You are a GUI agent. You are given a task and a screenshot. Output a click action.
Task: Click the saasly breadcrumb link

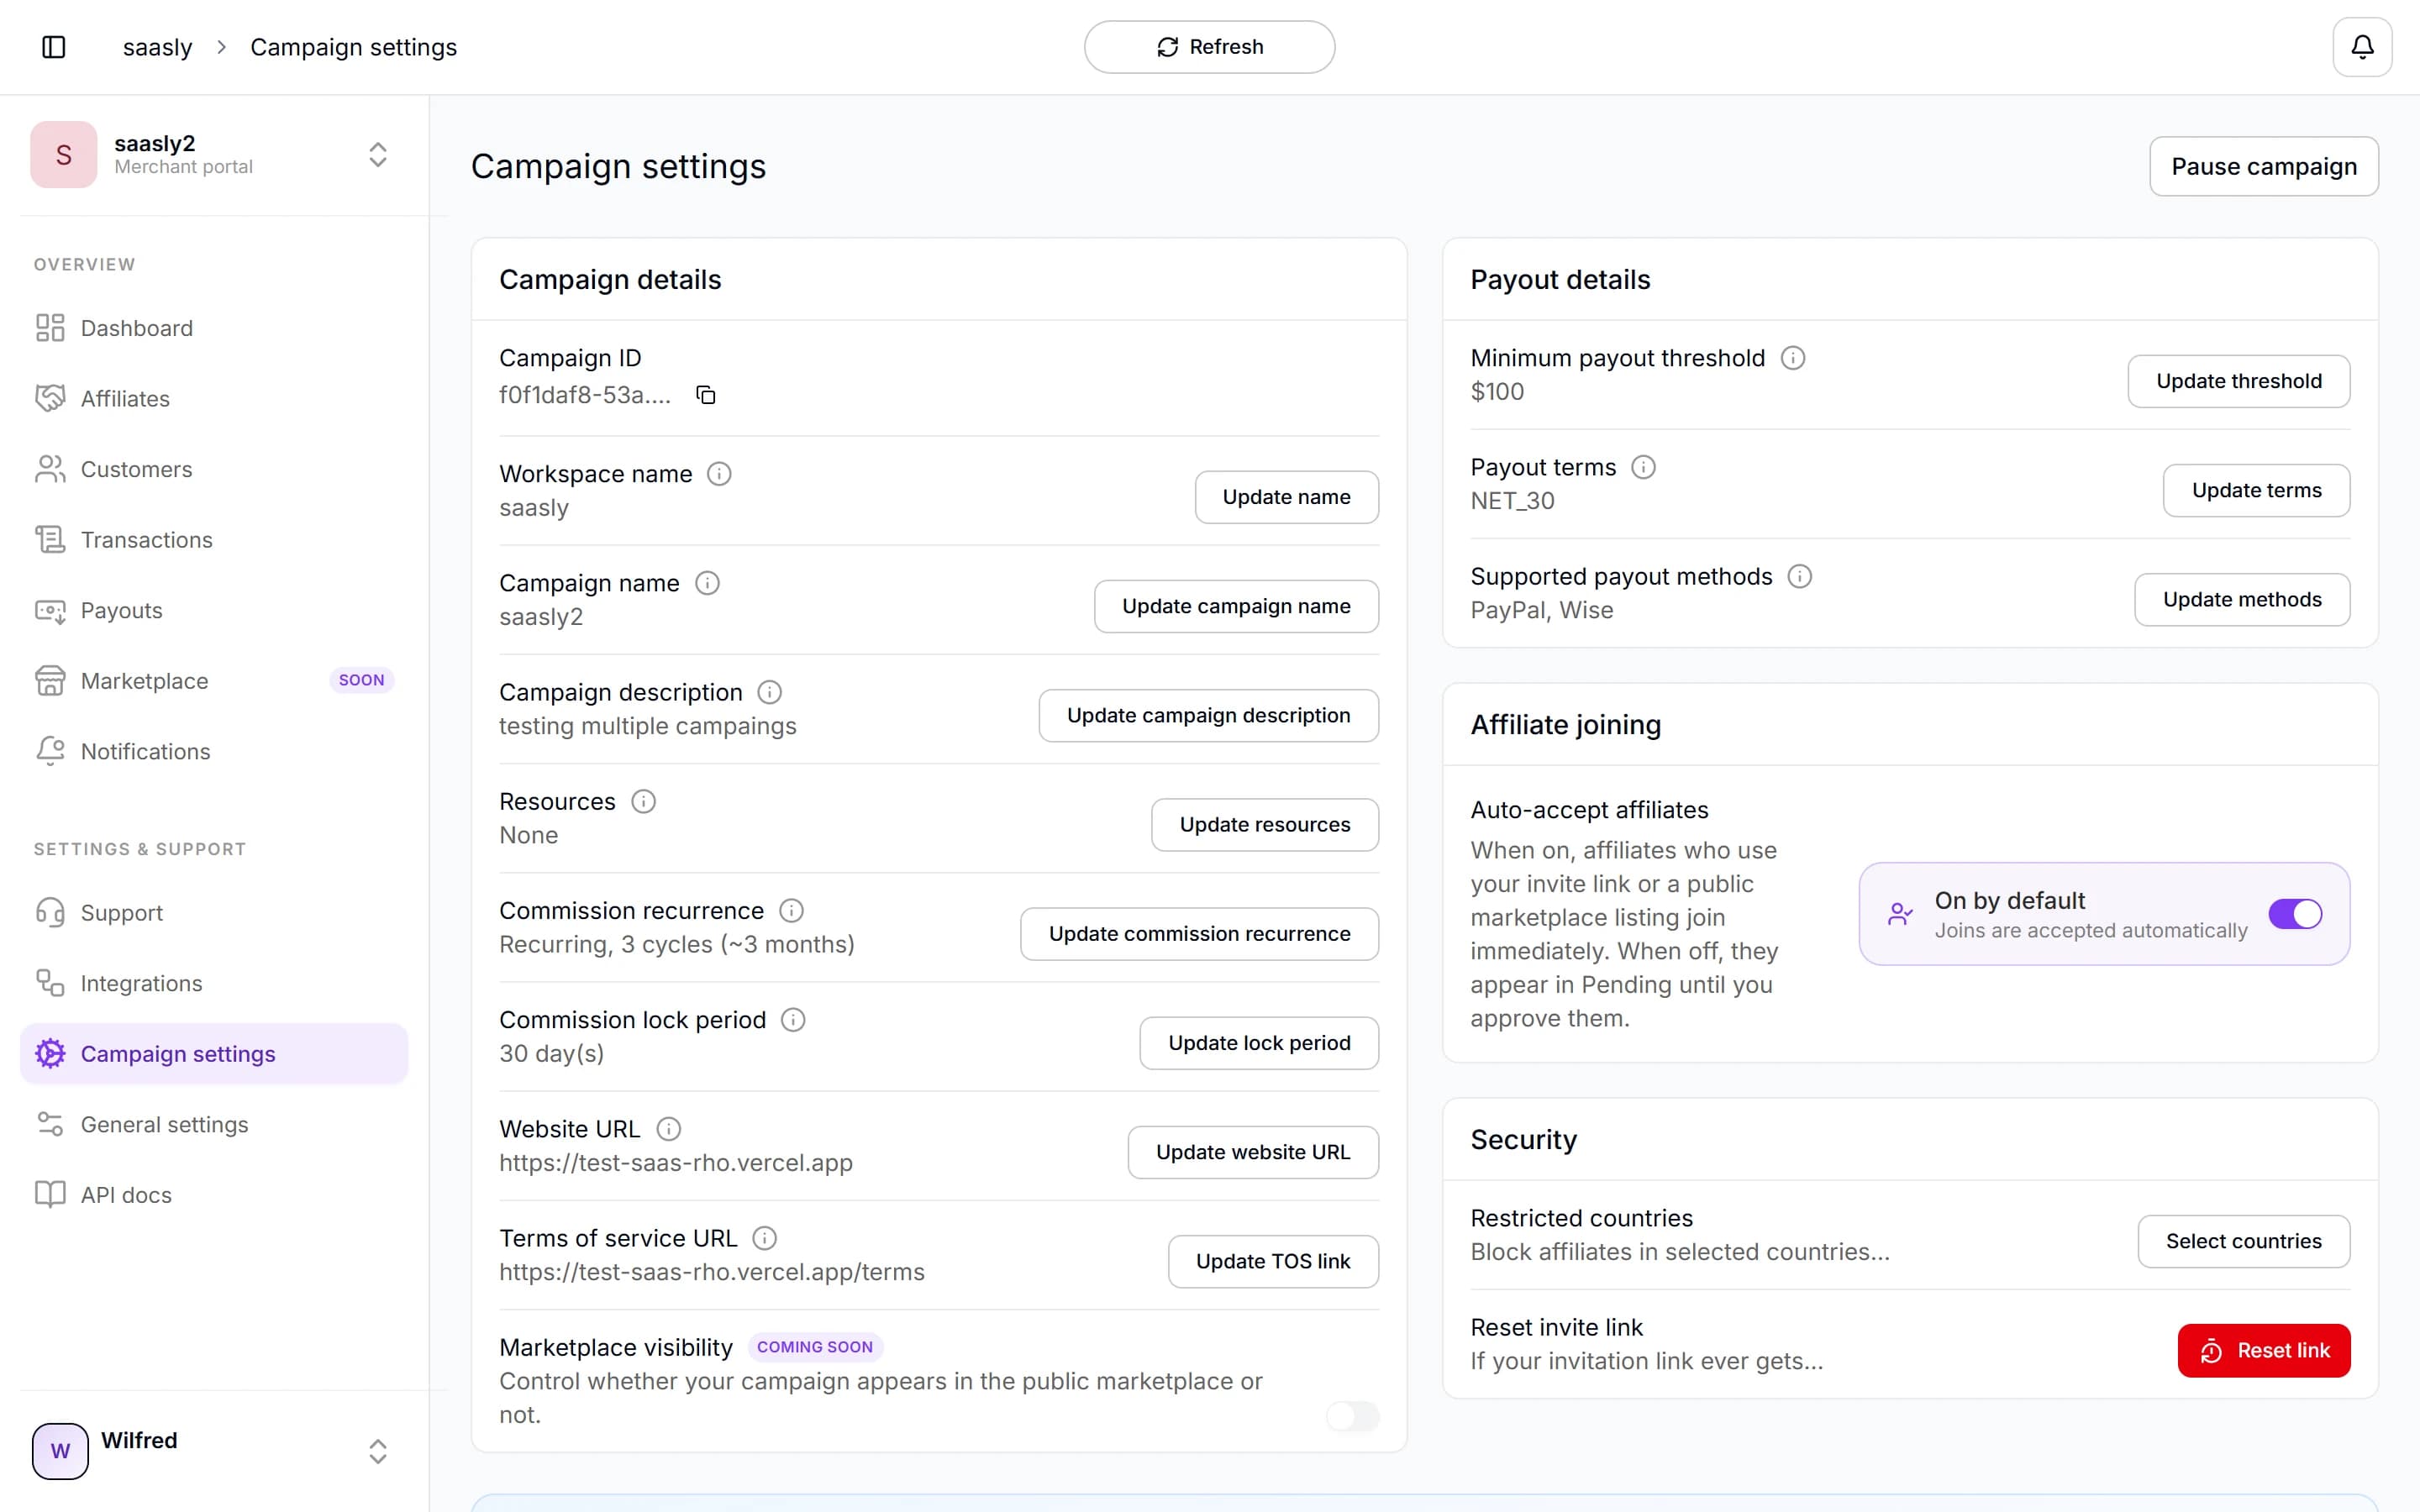click(157, 47)
